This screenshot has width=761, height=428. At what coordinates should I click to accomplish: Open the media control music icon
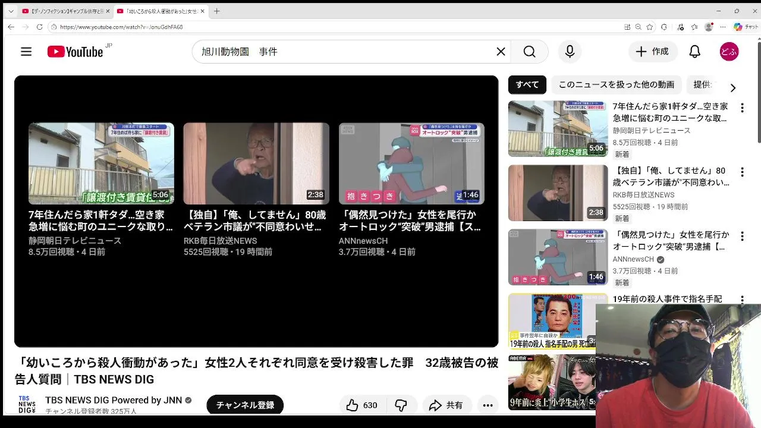point(680,27)
